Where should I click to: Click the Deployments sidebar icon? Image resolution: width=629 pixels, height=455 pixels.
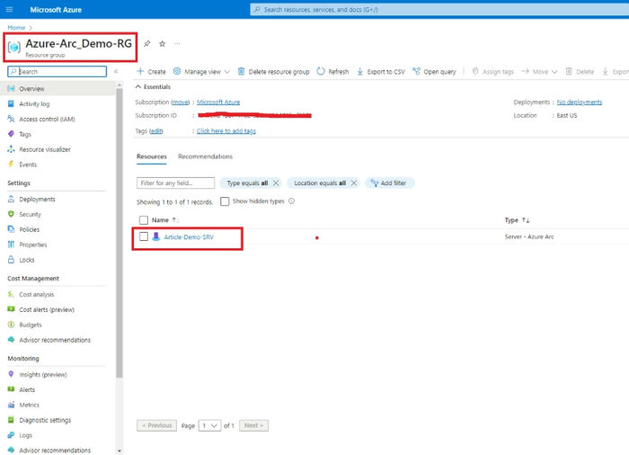[x=11, y=199]
